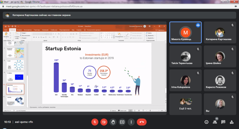The image size is (239, 129).
Task: Select Таісія Терентьєва participant tile
Action: click(185, 56)
